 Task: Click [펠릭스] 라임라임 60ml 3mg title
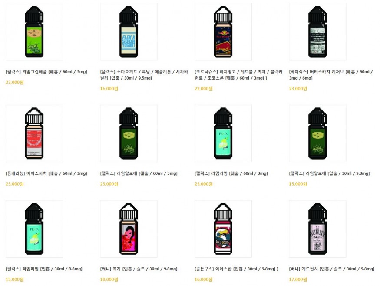(231, 173)
